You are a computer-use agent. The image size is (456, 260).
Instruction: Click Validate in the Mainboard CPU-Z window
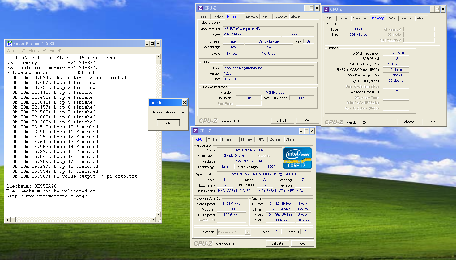[x=282, y=121]
